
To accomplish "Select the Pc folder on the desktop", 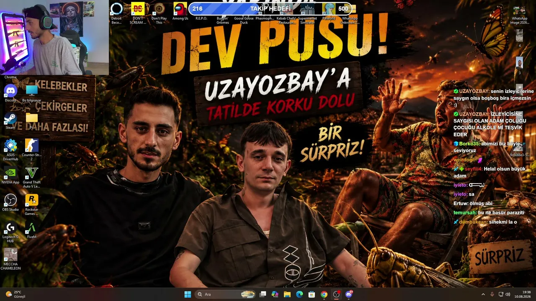I will click(31, 120).
